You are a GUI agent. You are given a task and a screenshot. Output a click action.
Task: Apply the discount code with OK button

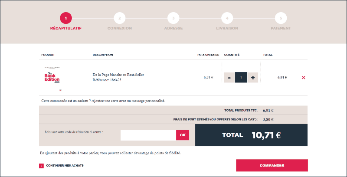[183, 135]
